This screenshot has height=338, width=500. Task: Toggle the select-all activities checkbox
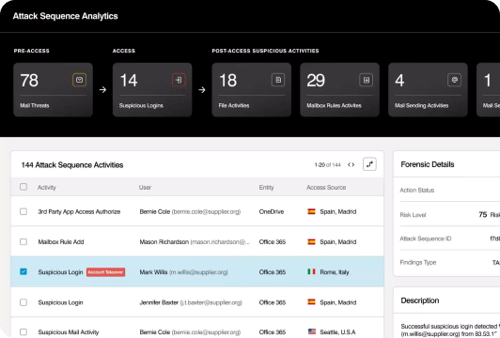[23, 187]
